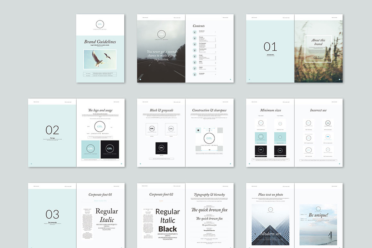Click the 'You never get a second chance' quote
The width and height of the screenshot is (372, 248).
coord(161,55)
